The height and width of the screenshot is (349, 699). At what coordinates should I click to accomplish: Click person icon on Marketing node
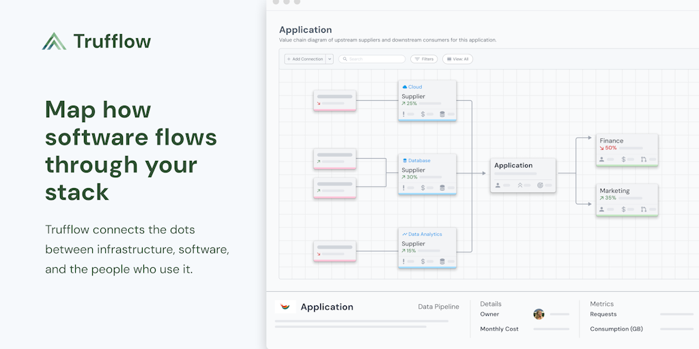(601, 209)
